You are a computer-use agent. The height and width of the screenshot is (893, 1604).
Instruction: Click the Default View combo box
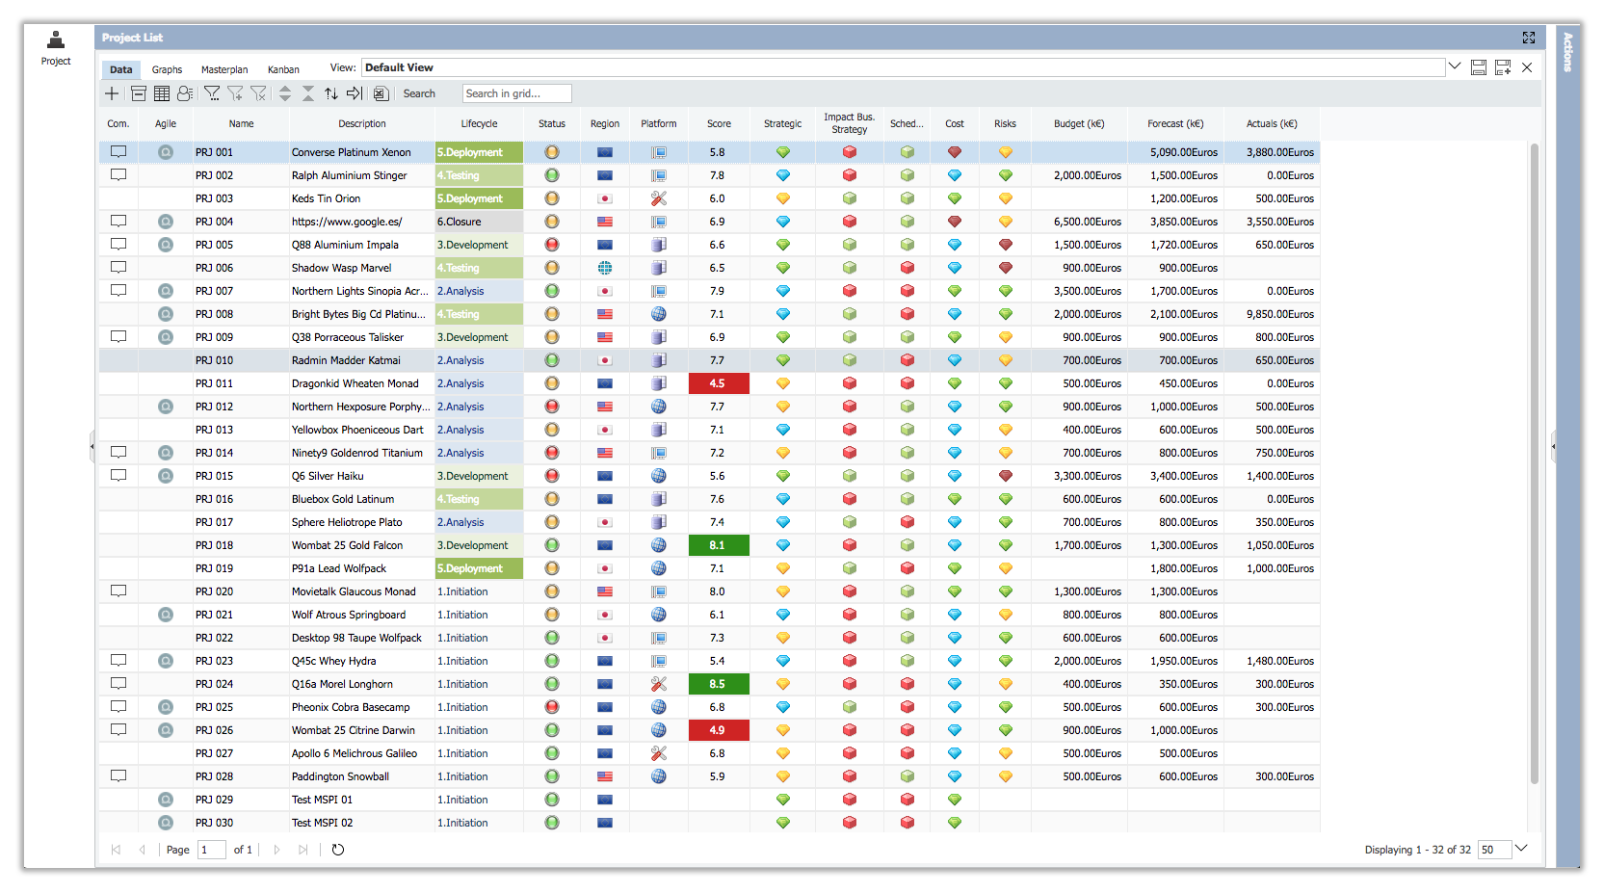(x=904, y=67)
